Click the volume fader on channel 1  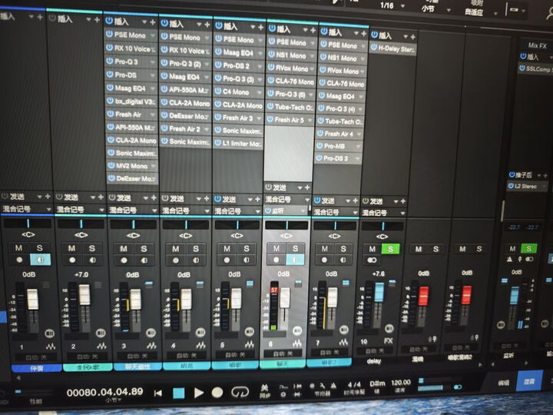(x=32, y=299)
